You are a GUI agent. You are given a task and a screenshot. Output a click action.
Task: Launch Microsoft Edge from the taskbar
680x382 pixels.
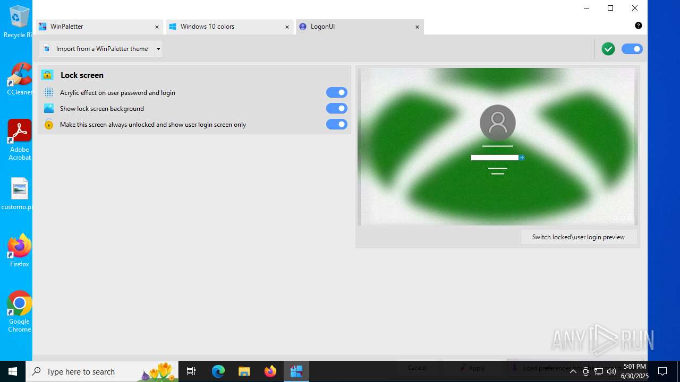[x=218, y=371]
